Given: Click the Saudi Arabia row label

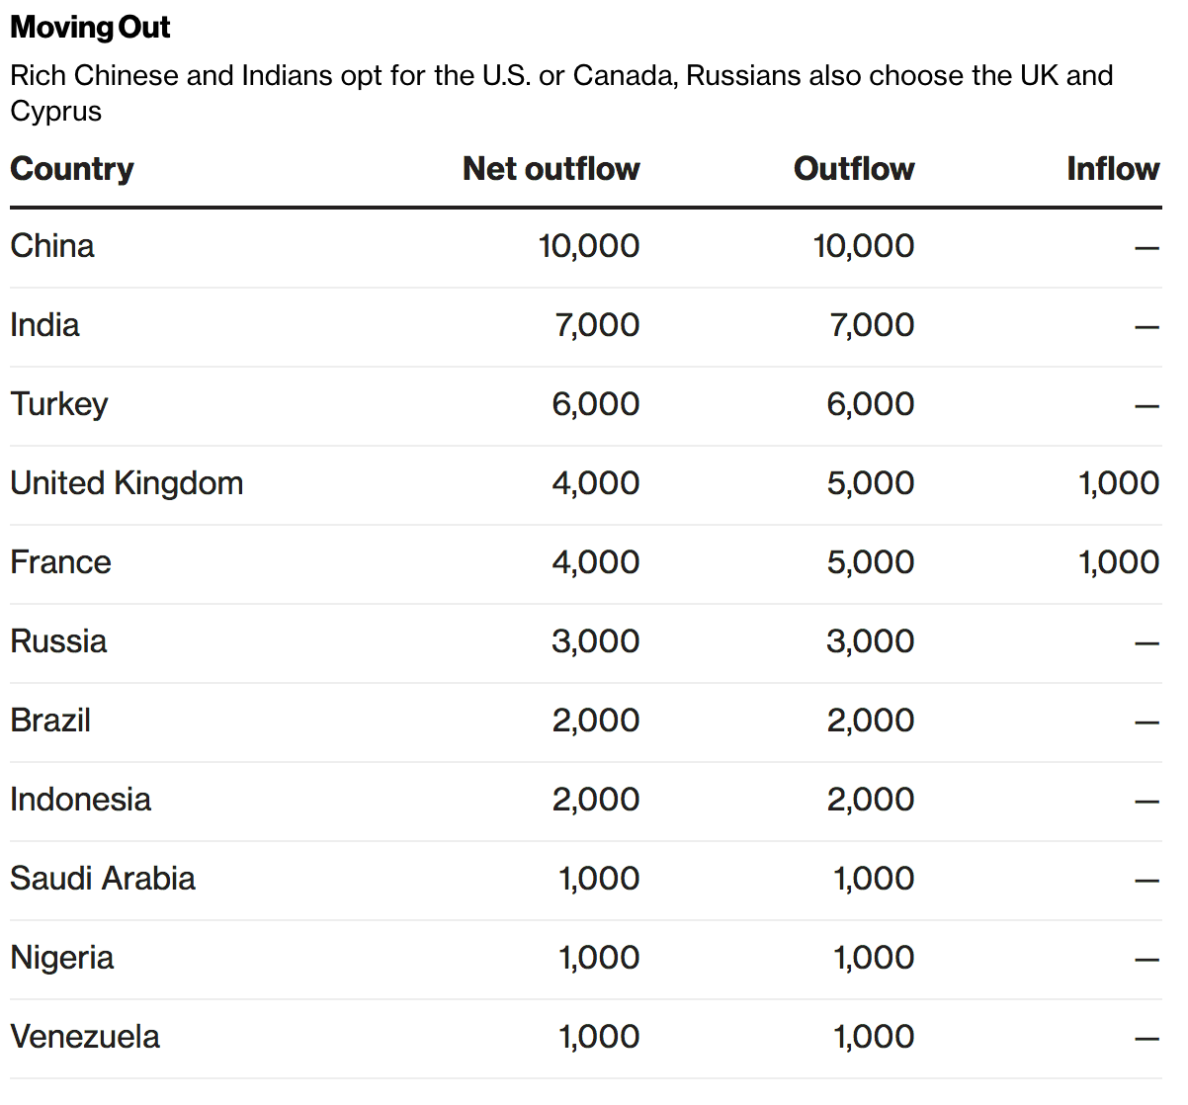Looking at the screenshot, I should [103, 879].
